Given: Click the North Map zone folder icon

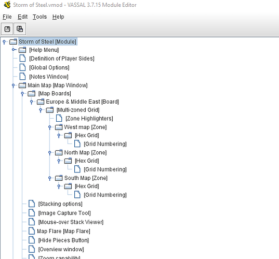Looking at the screenshot, I should [x=59, y=152].
